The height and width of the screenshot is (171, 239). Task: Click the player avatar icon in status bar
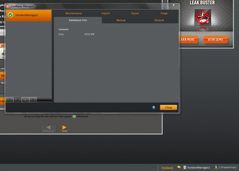coord(216,167)
